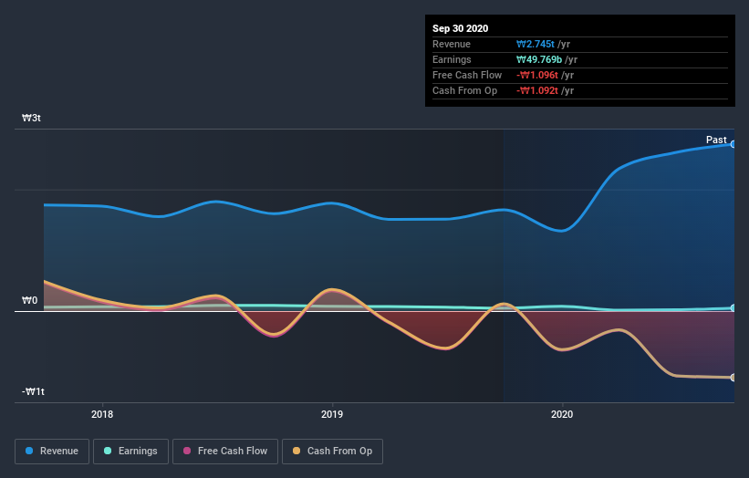Image resolution: width=749 pixels, height=478 pixels.
Task: Click the blue Revenue legend dot
Action: point(29,451)
